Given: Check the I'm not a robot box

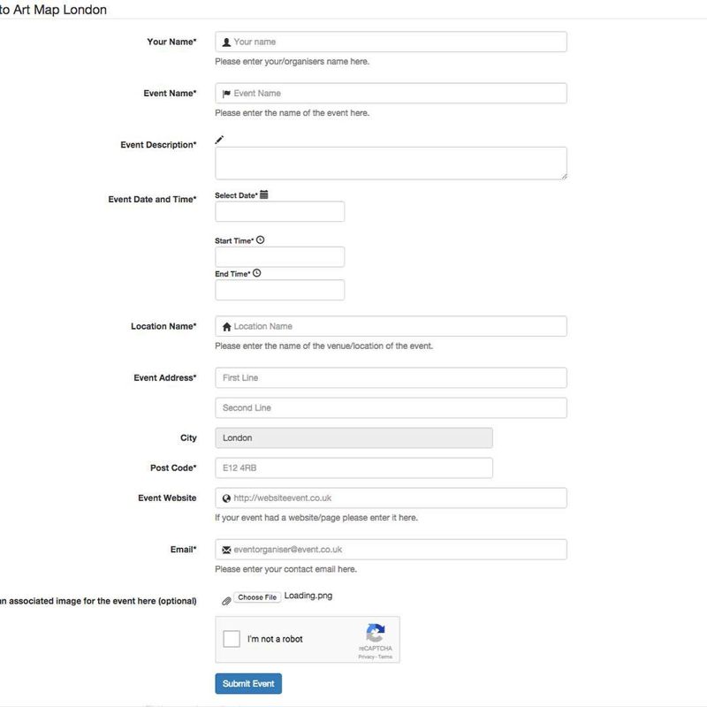Looking at the screenshot, I should pyautogui.click(x=232, y=639).
